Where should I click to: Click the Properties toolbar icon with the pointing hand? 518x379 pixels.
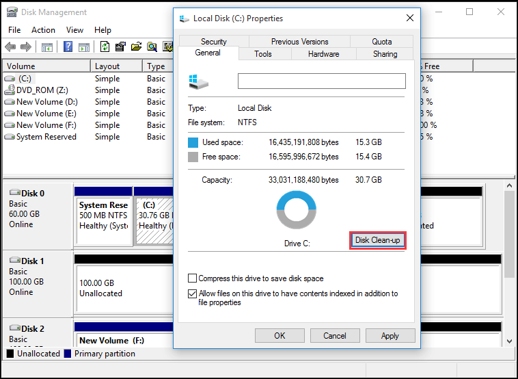tap(120, 47)
